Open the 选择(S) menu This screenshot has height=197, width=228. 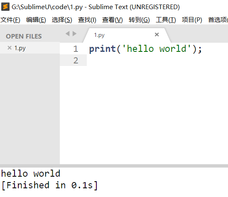[62, 20]
